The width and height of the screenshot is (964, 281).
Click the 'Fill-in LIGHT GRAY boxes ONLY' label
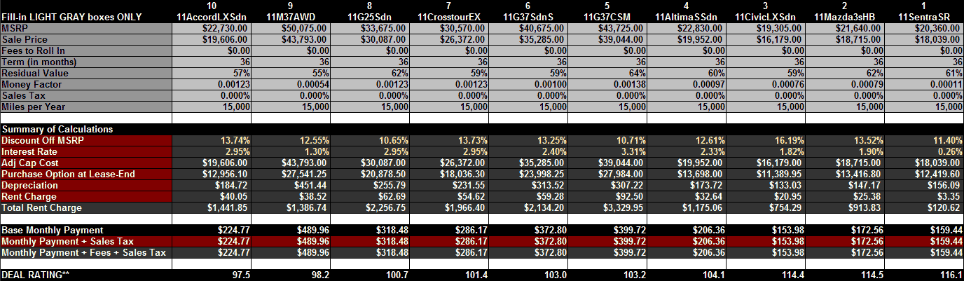71,16
